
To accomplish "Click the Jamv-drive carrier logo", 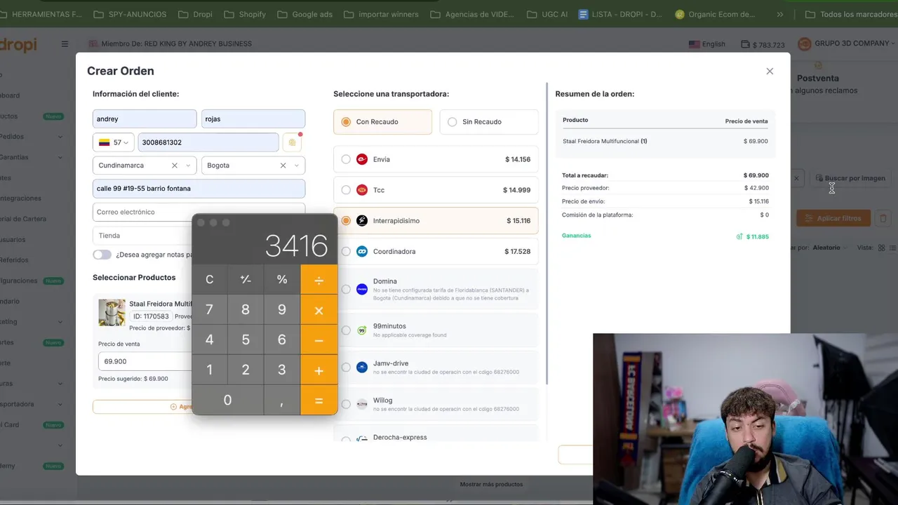I will (x=362, y=368).
